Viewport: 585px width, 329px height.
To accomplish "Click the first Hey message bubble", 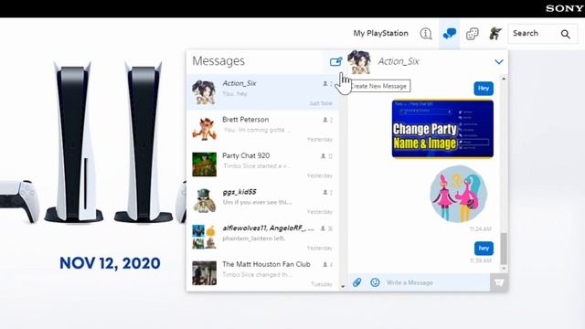I will pos(484,89).
